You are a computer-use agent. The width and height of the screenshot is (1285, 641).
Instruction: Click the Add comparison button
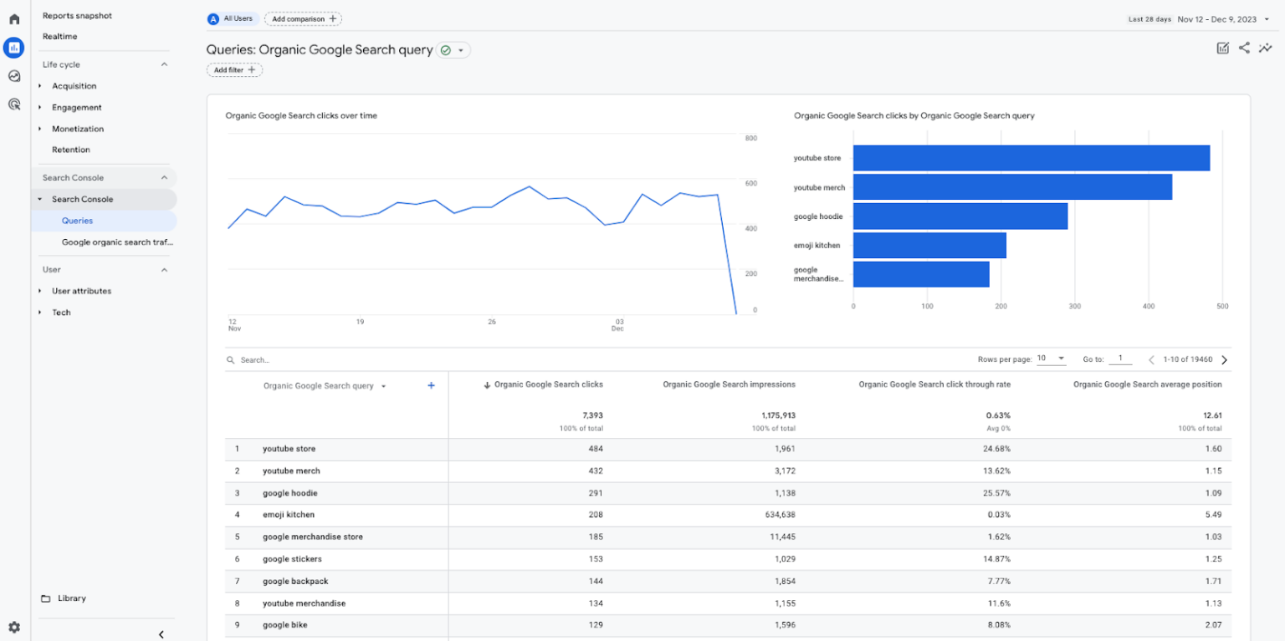tap(303, 18)
